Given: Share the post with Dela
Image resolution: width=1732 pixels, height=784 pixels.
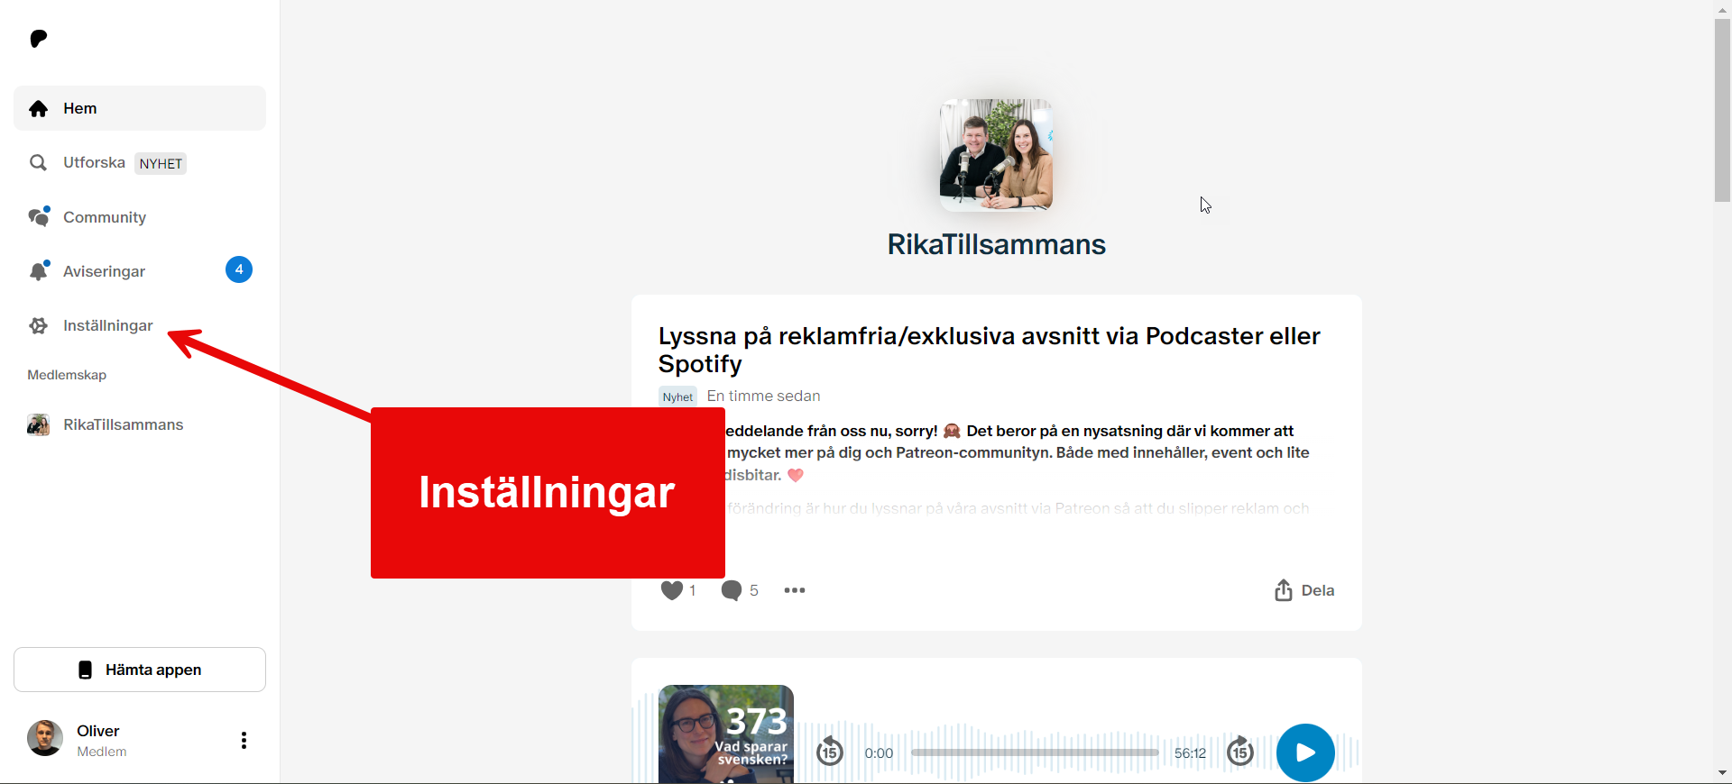Looking at the screenshot, I should point(1304,590).
